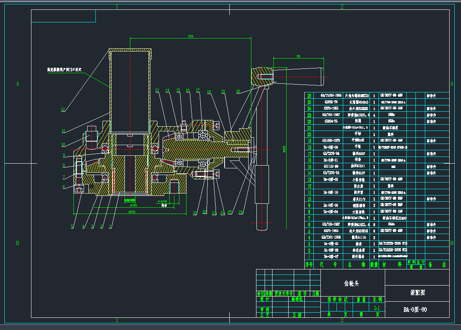Screen dimensions: 461x330
Task: Click part balloon number 20 near the handle
Action: 238,91
